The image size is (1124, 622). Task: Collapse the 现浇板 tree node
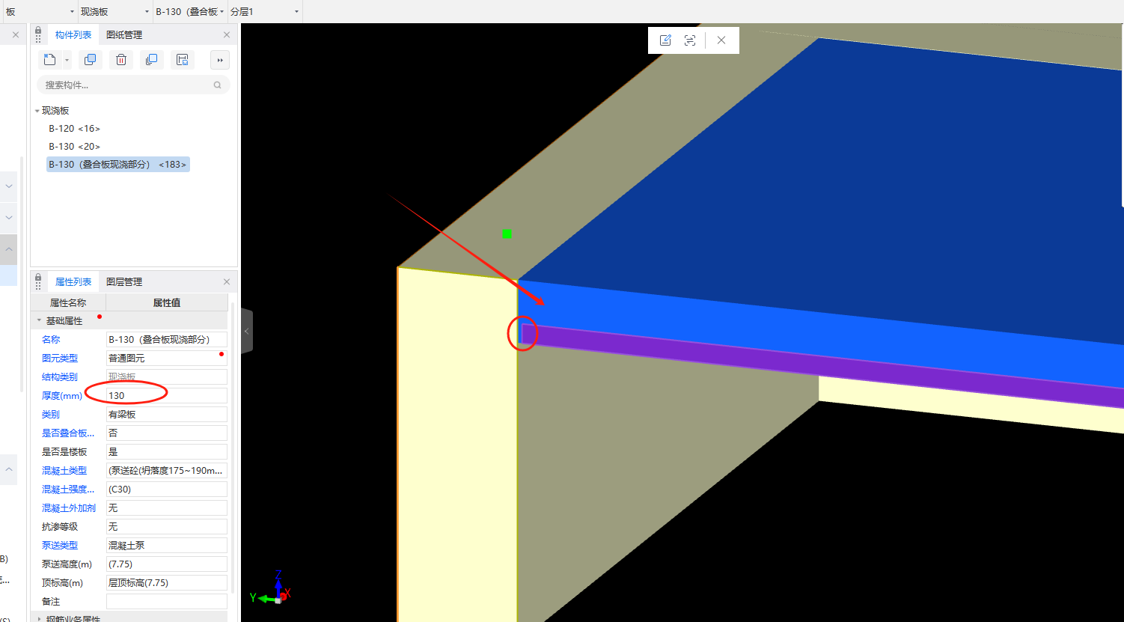click(x=37, y=111)
